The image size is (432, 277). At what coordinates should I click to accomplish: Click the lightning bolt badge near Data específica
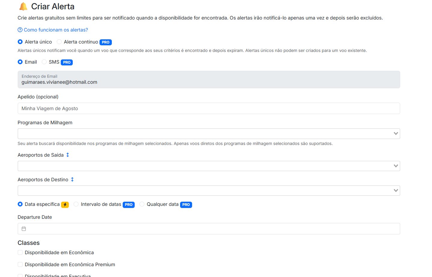65,205
